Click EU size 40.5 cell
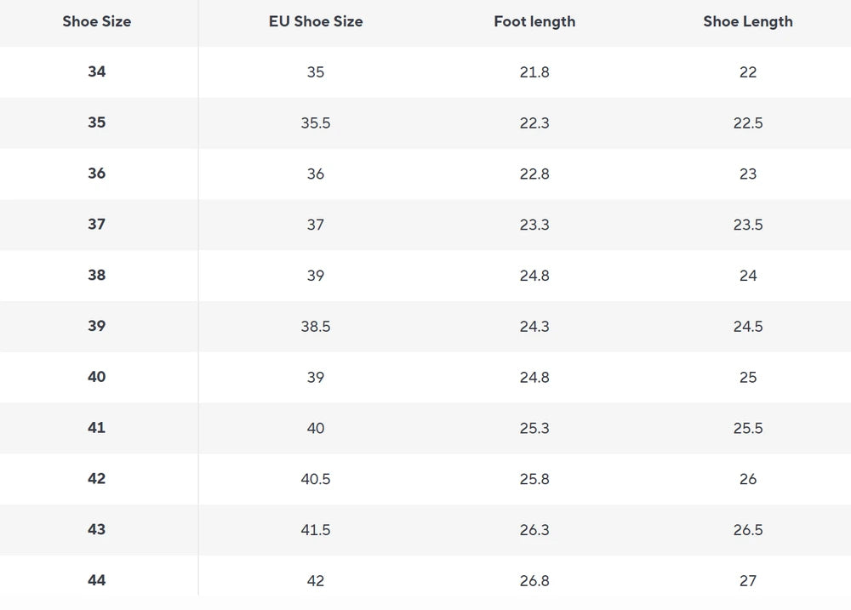 coord(316,479)
